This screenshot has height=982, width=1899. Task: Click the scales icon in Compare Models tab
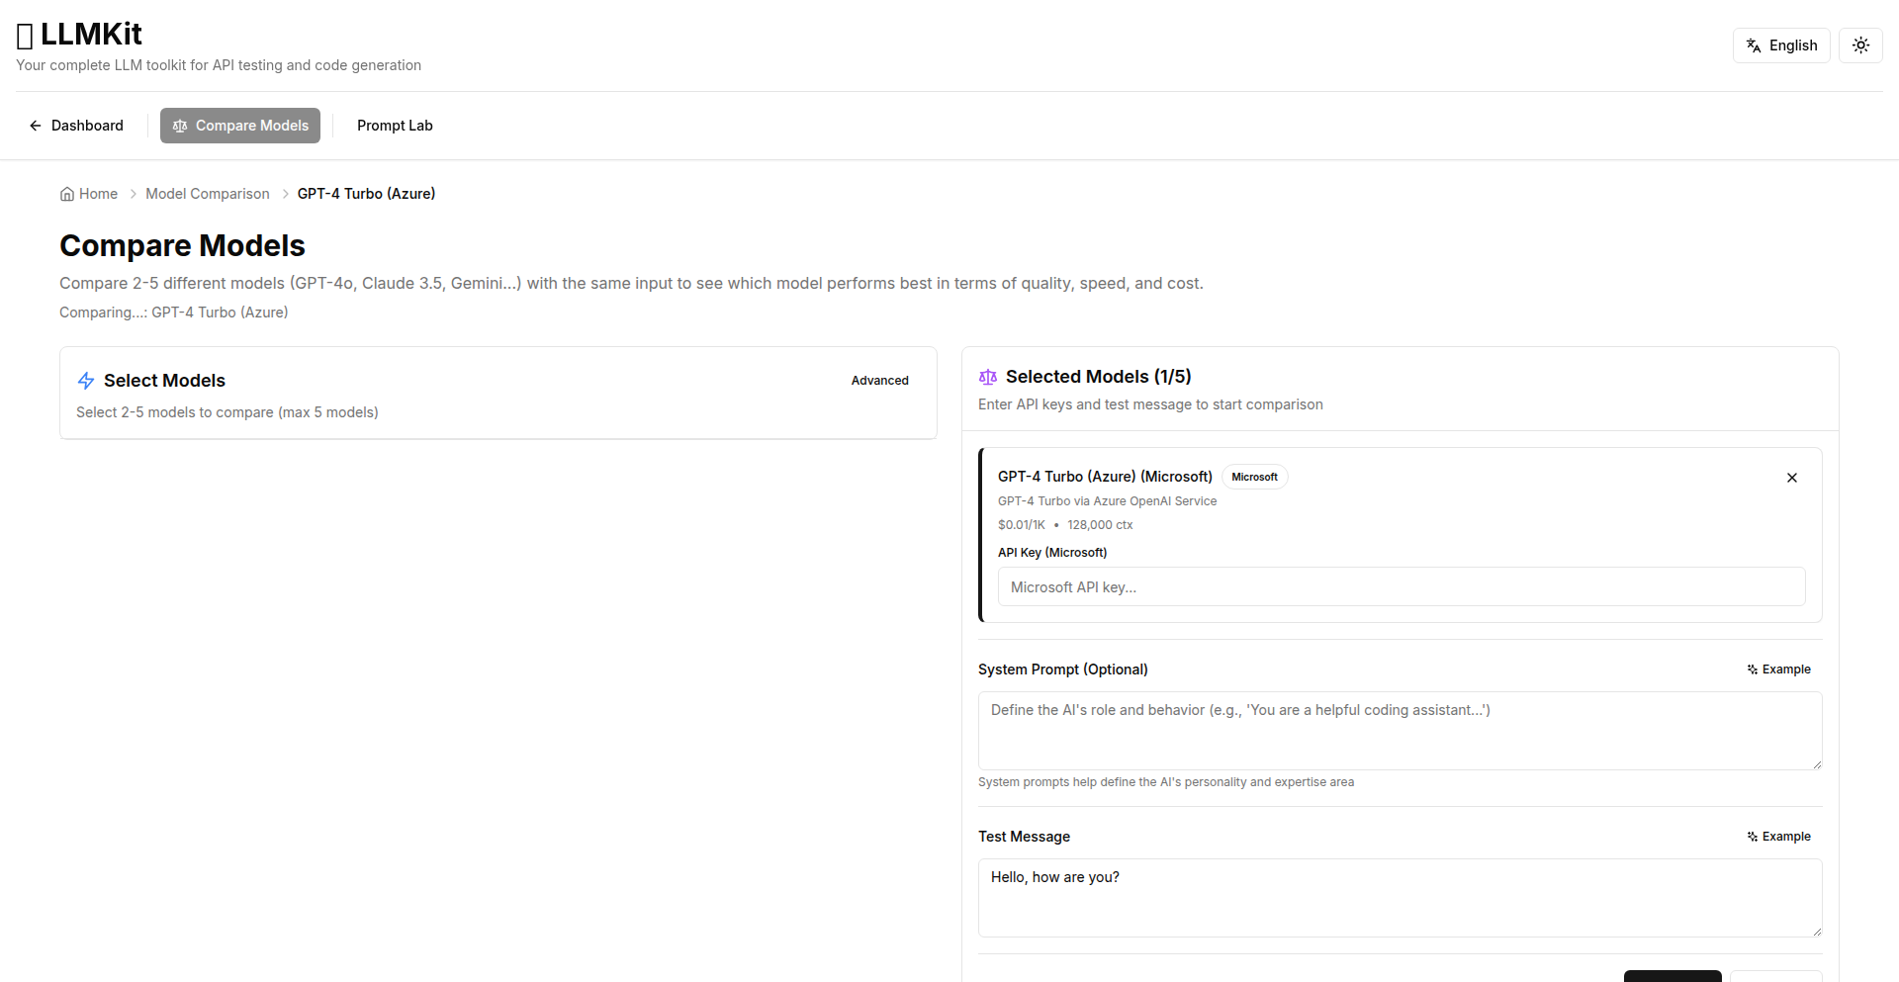pos(180,126)
